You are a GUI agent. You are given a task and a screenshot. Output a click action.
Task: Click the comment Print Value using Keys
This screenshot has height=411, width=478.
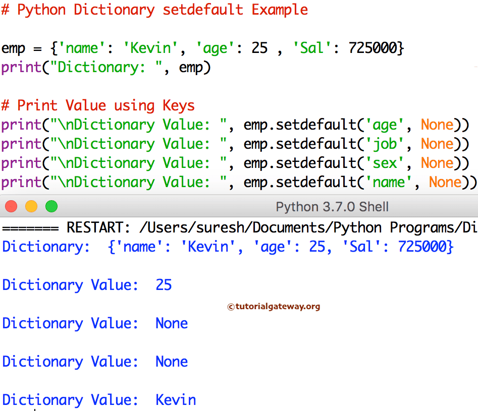tap(98, 105)
